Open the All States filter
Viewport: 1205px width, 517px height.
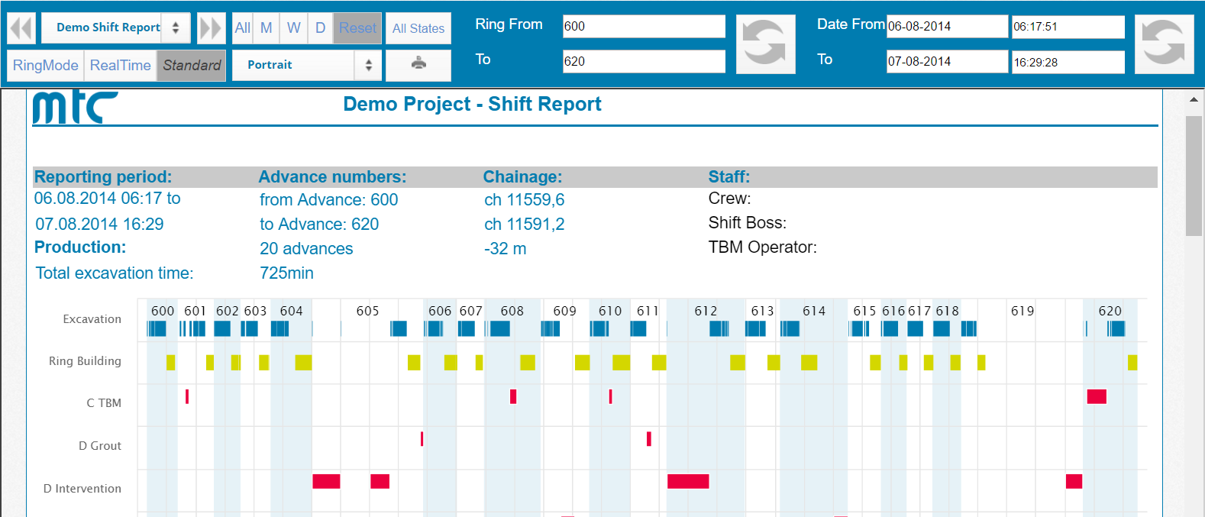click(418, 28)
